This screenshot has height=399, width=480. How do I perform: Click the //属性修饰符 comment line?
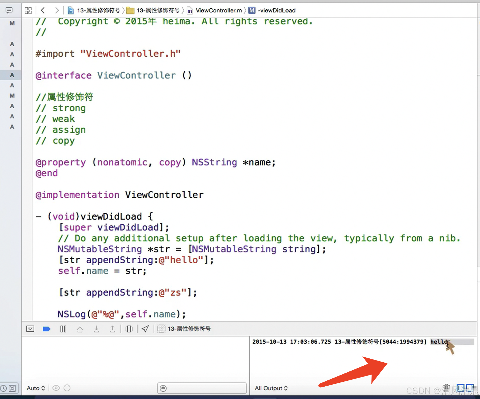pyautogui.click(x=65, y=97)
